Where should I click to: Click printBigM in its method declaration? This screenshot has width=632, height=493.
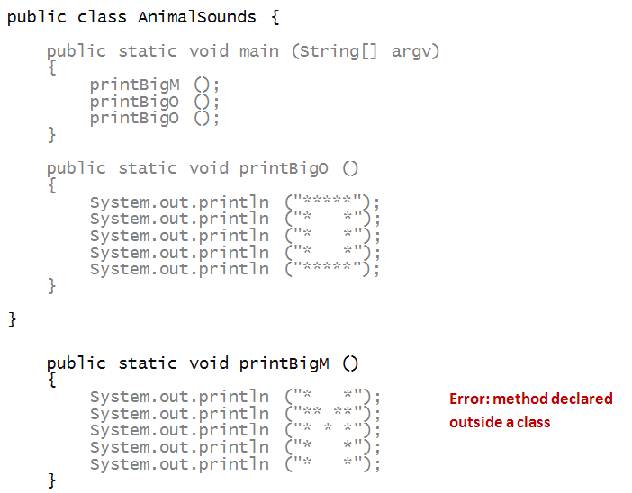pos(284,363)
